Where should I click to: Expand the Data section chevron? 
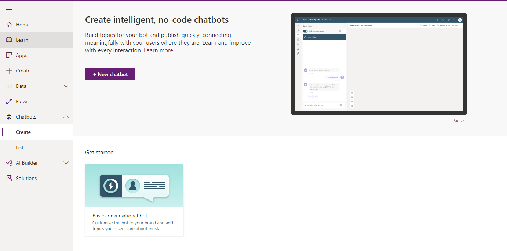point(66,86)
